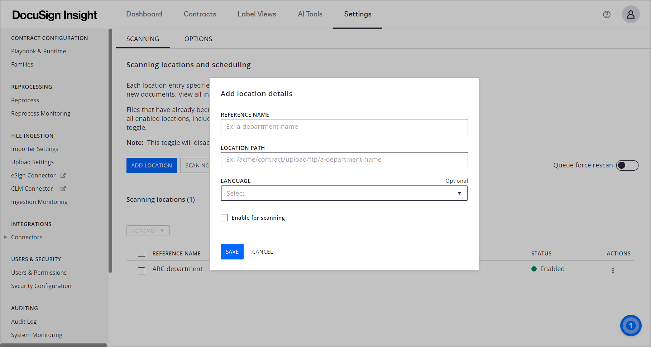Click CANCEL in the dialog
This screenshot has height=347, width=651.
tap(262, 251)
